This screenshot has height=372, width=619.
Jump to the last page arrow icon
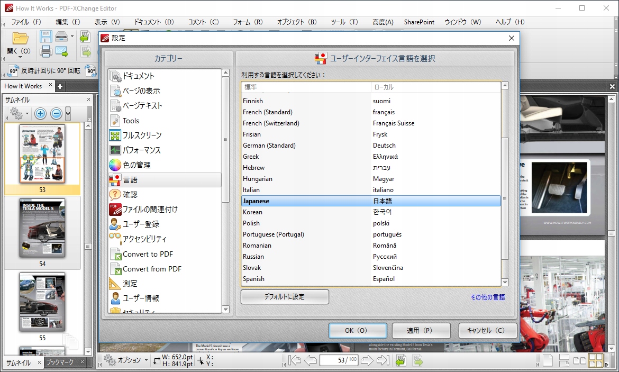click(383, 360)
